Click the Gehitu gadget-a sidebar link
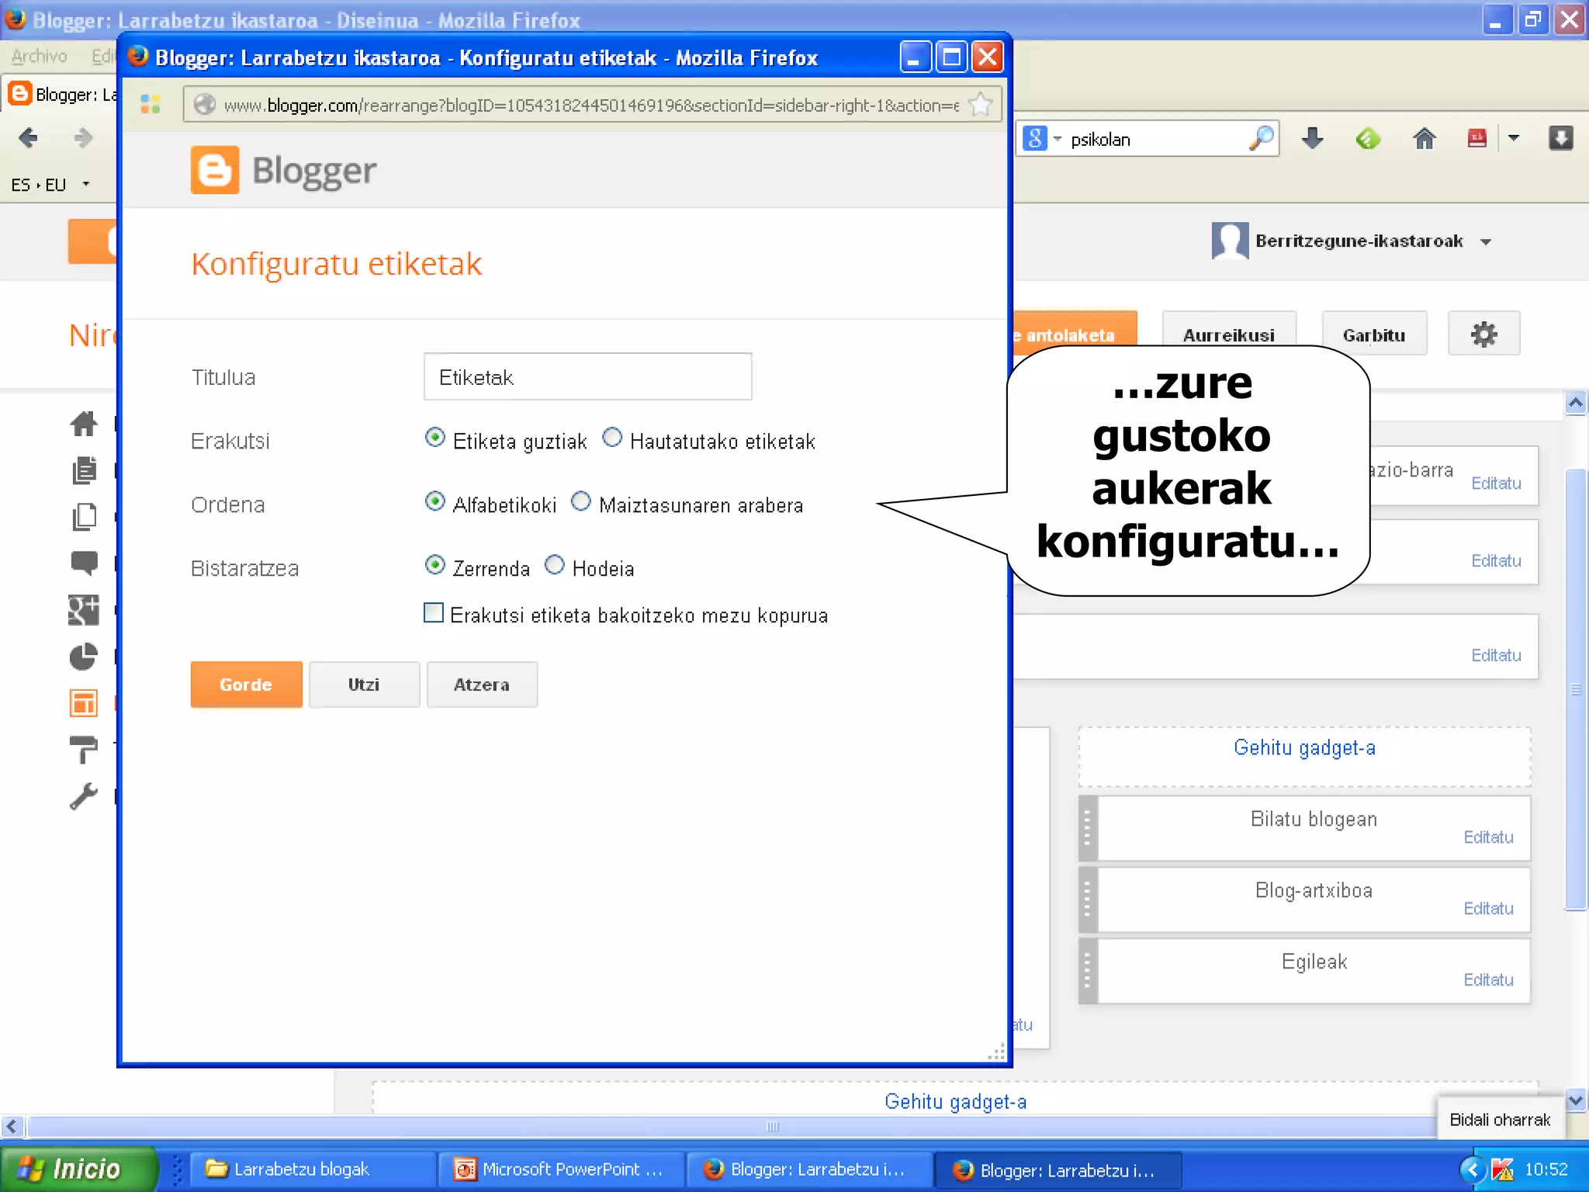 click(x=1304, y=747)
